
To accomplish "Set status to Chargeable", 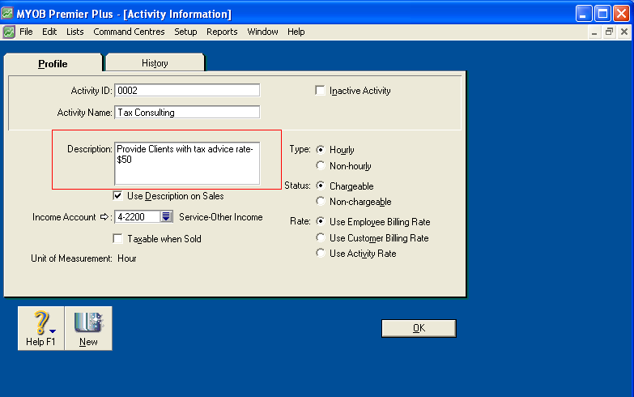I will [320, 186].
